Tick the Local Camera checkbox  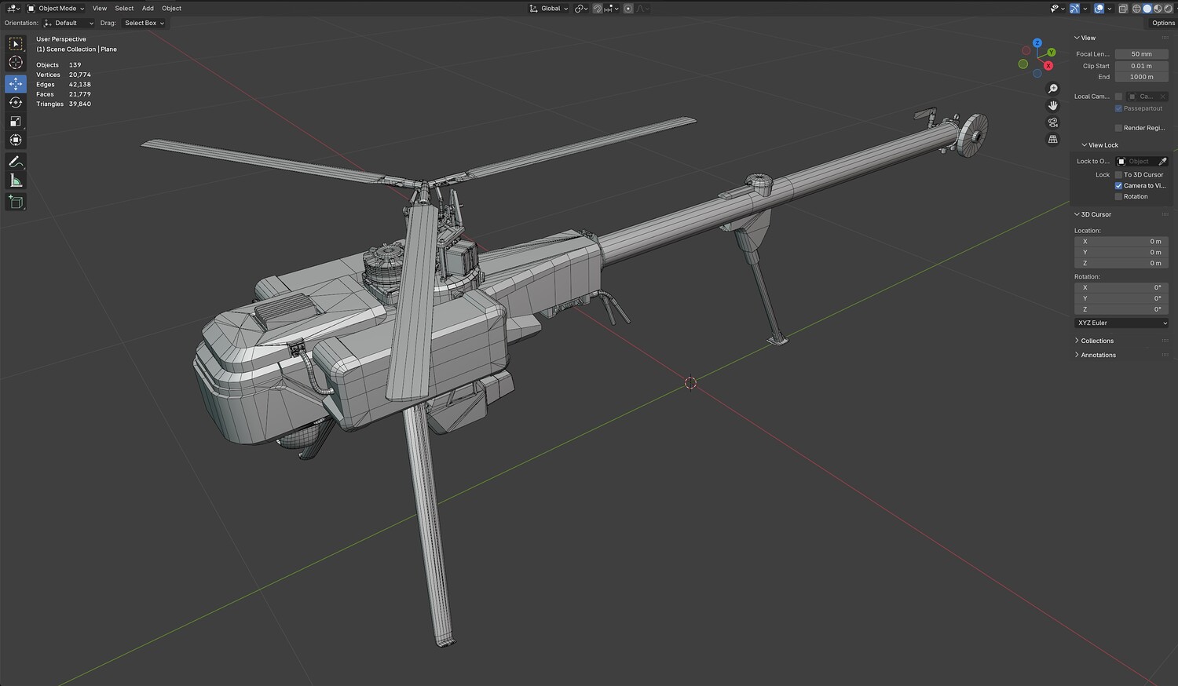(x=1118, y=97)
